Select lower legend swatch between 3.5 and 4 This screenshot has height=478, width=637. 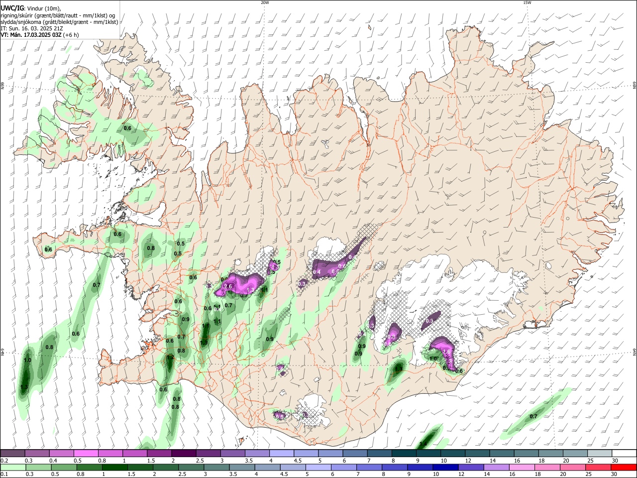coord(241,467)
